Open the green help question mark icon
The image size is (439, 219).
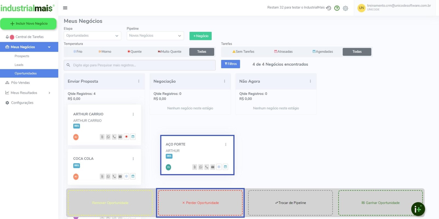(x=337, y=8)
